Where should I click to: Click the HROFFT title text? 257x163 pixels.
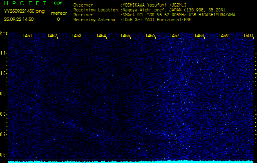25,3
